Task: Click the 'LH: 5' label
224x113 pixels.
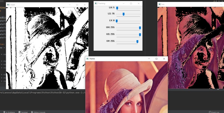Action: (x=112, y=7)
